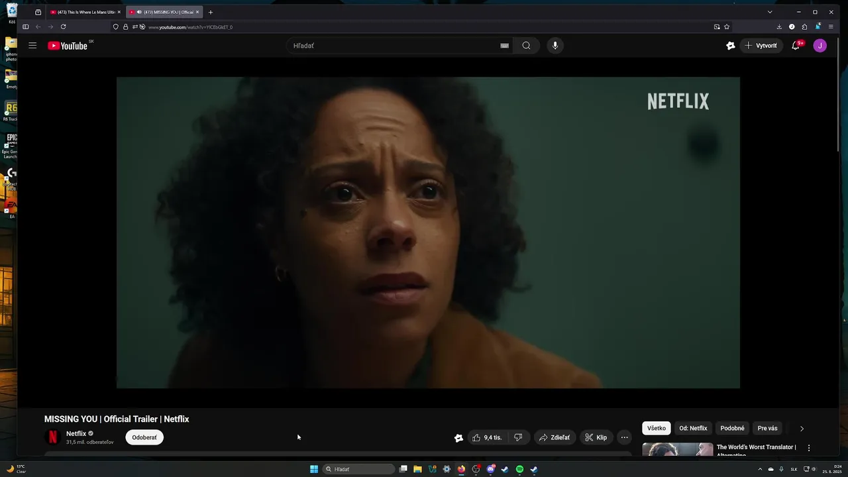Show more filter chips with right chevron
This screenshot has width=848, height=477.
click(x=802, y=429)
